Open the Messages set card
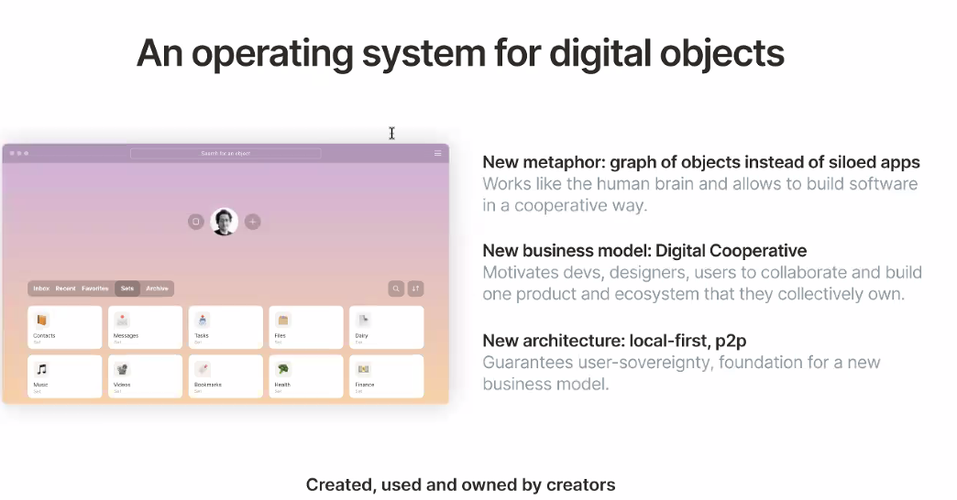 [x=145, y=328]
